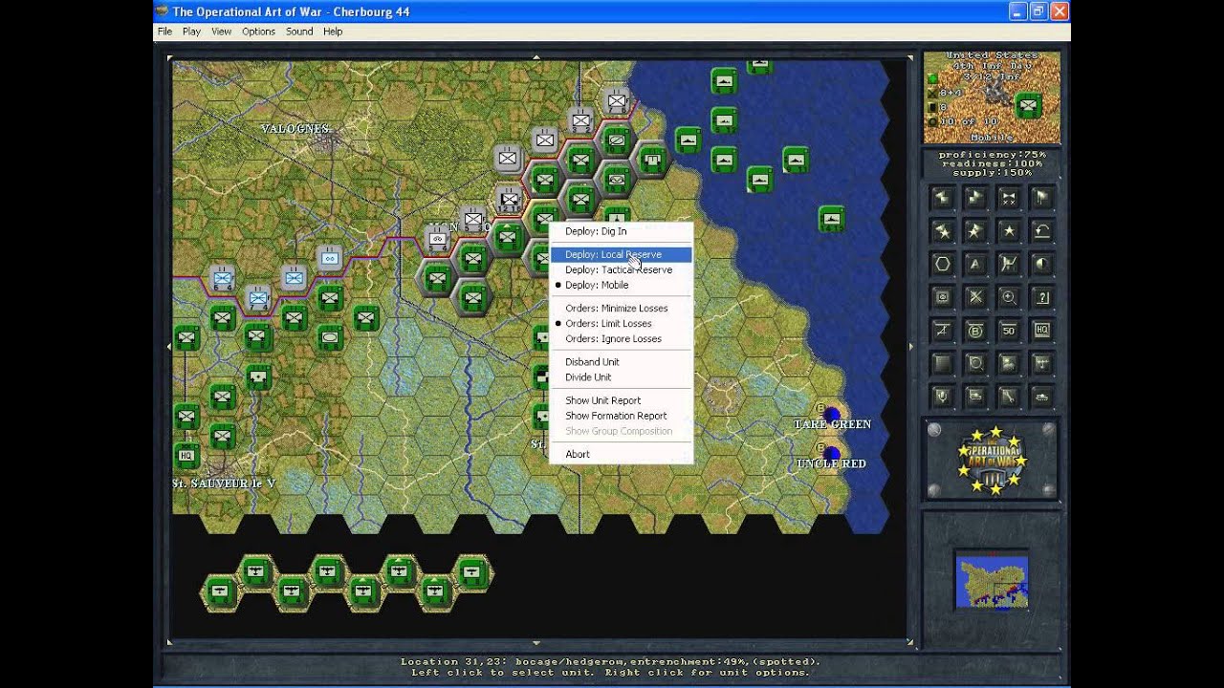Click the airplane icon
This screenshot has width=1224, height=688.
coord(1042,363)
